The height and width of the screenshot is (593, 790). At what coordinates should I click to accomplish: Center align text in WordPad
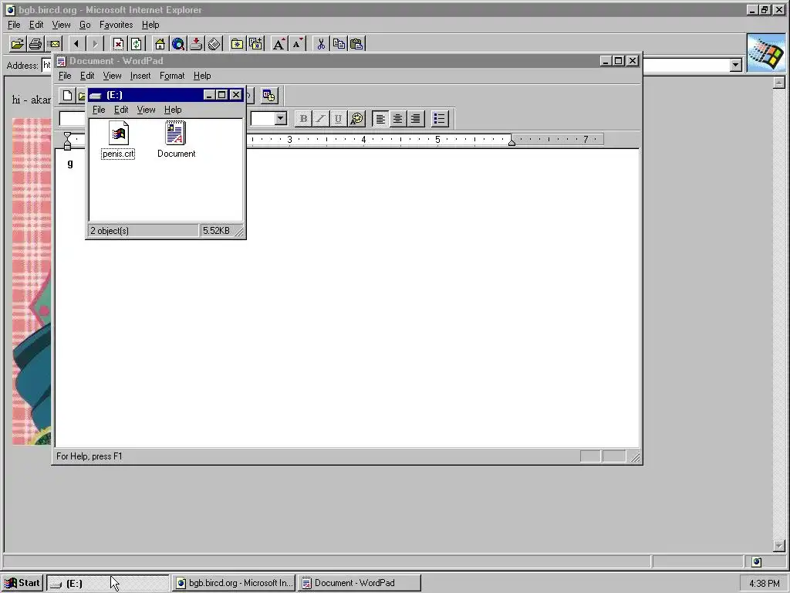(397, 119)
